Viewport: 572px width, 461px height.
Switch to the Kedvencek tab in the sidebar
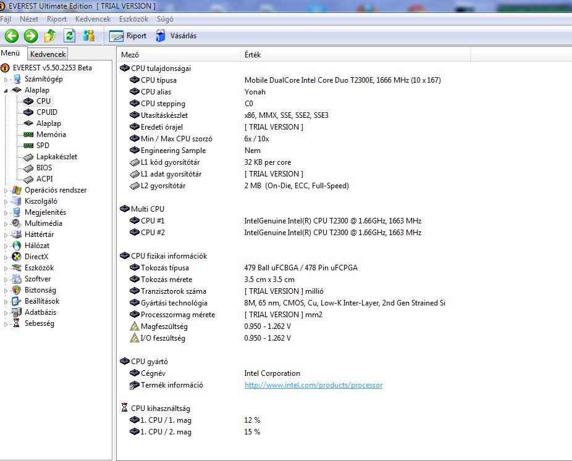coord(48,54)
